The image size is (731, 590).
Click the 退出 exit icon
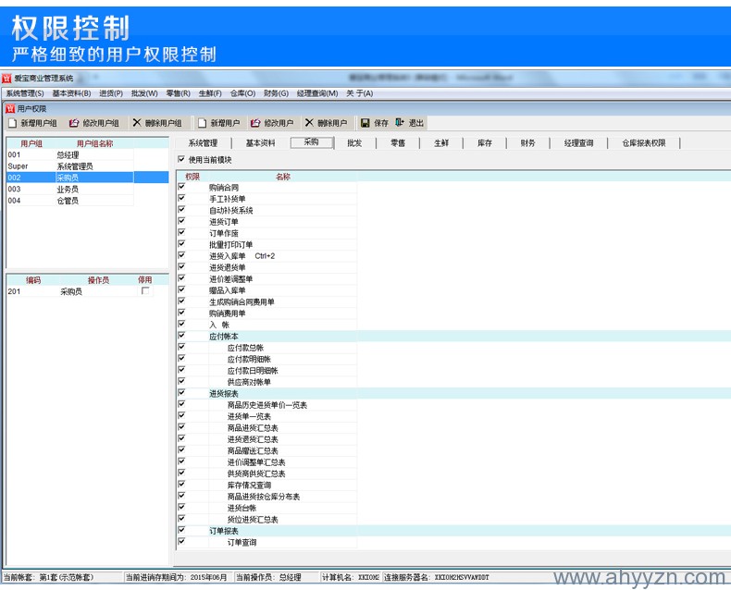tap(400, 123)
